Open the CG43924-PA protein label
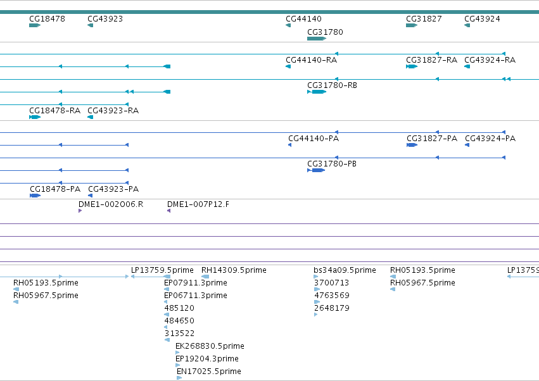Screen dimensions: 539x381 coord(490,139)
